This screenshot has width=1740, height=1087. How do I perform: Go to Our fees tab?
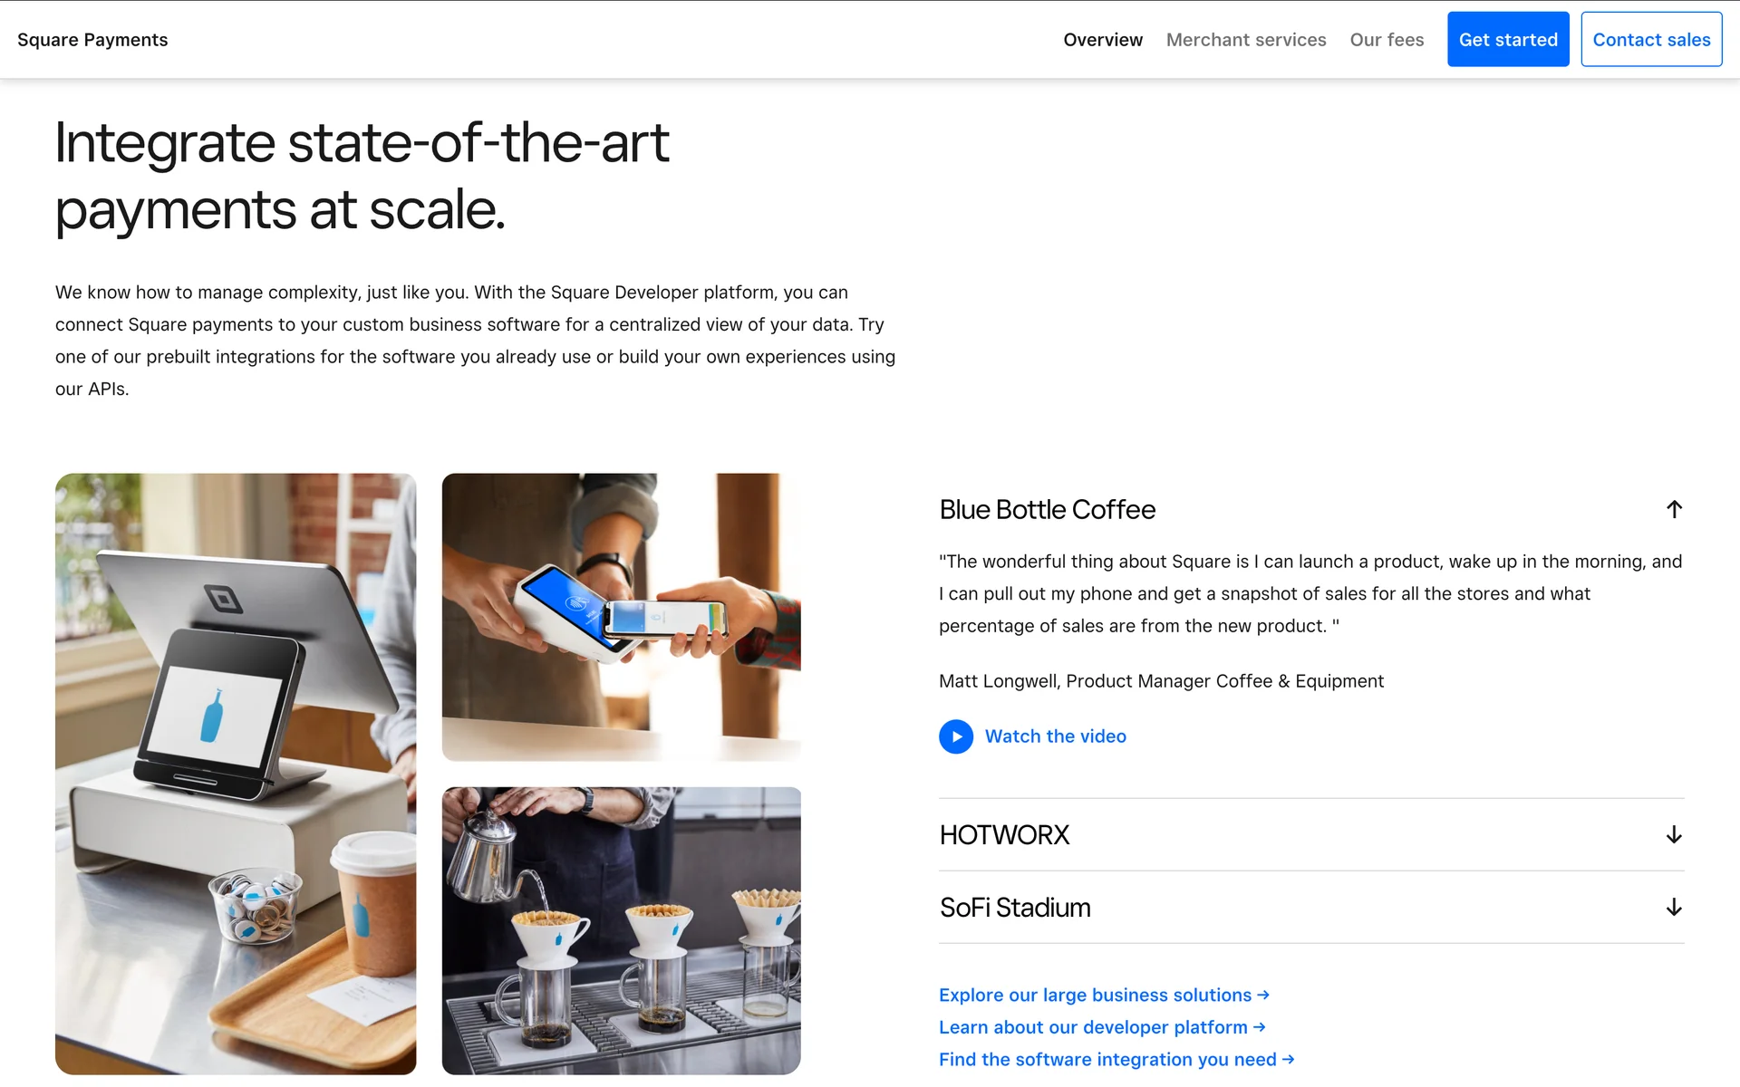(x=1387, y=40)
